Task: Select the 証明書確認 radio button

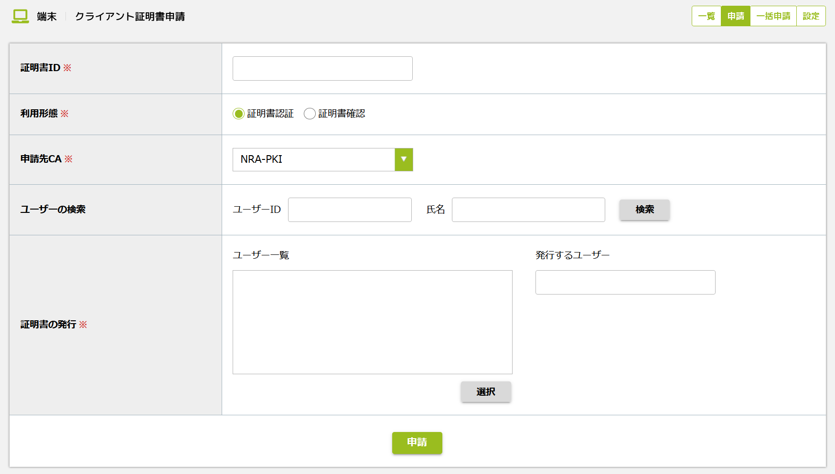Action: pos(310,114)
